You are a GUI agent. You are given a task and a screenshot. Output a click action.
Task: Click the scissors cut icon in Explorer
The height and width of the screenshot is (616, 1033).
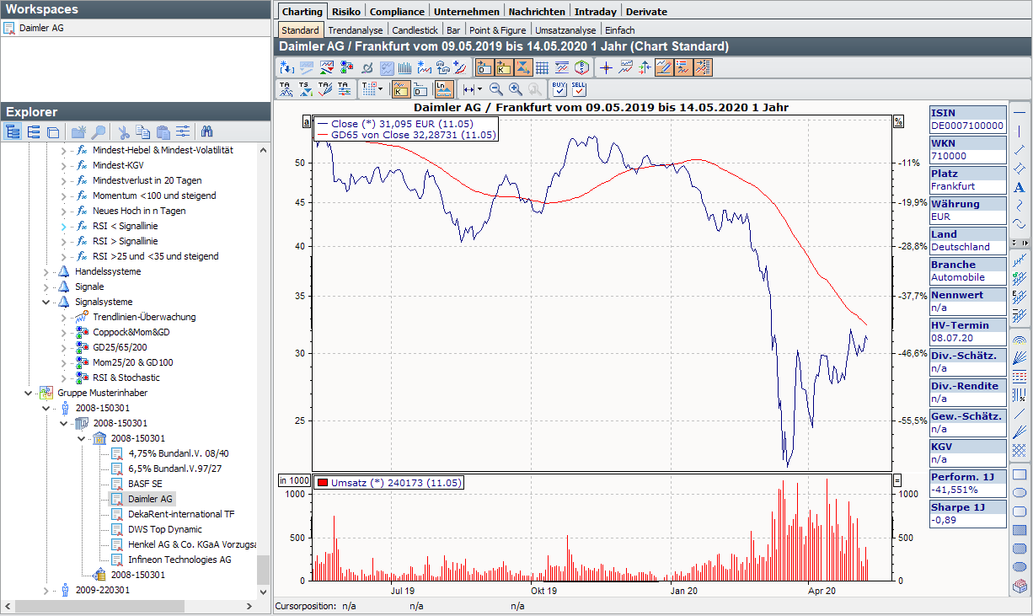click(123, 131)
